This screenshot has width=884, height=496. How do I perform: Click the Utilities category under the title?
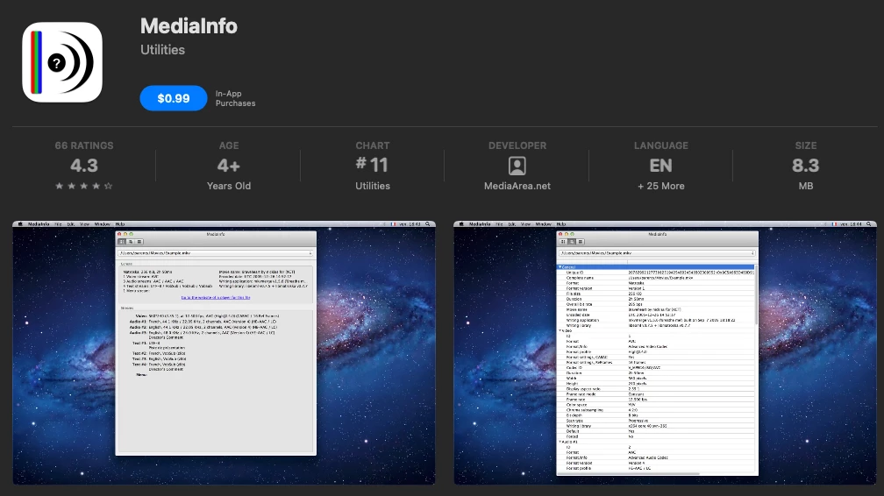point(162,50)
